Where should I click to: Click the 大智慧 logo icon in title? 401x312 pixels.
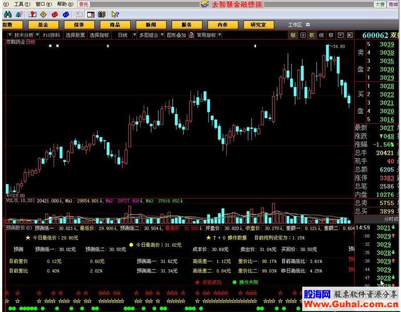tap(205, 4)
